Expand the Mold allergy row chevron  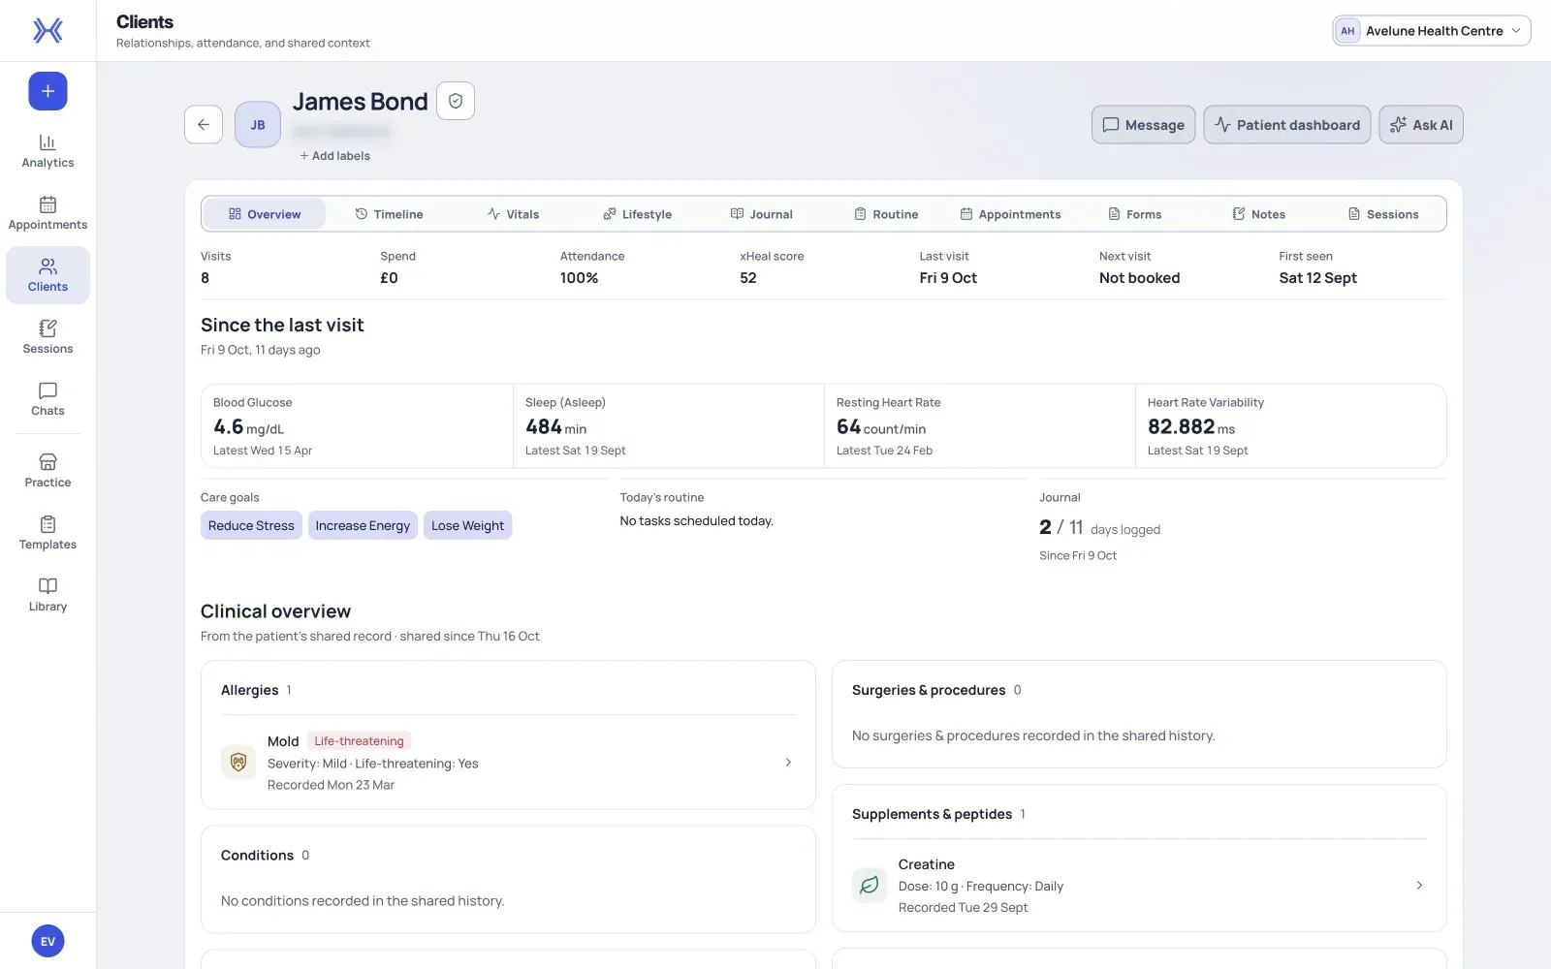788,763
